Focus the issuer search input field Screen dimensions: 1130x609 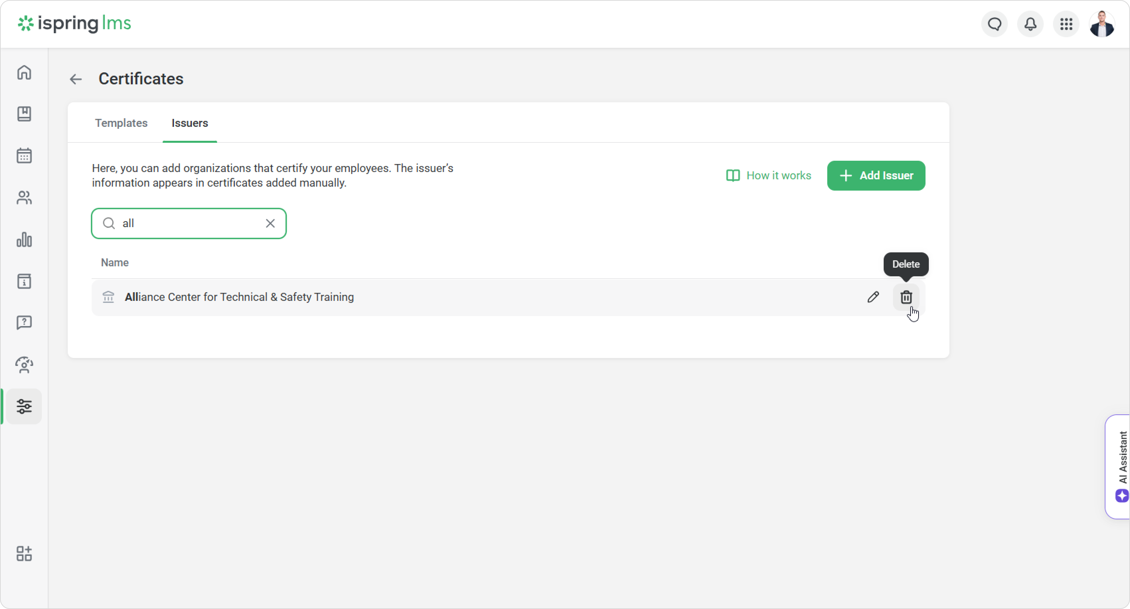(x=189, y=223)
